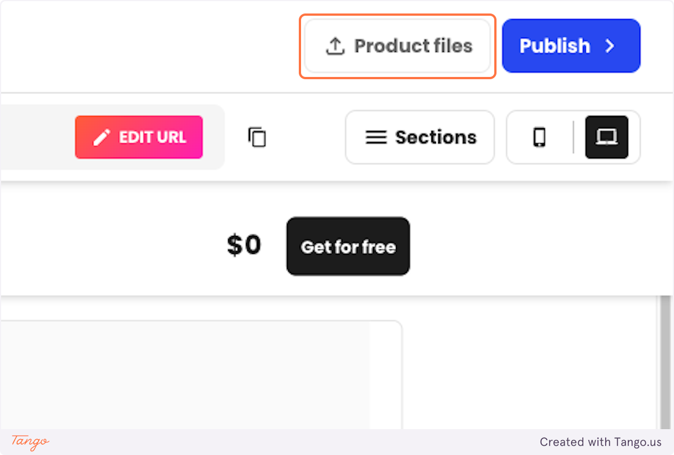Click the blue Publish button

[x=571, y=46]
